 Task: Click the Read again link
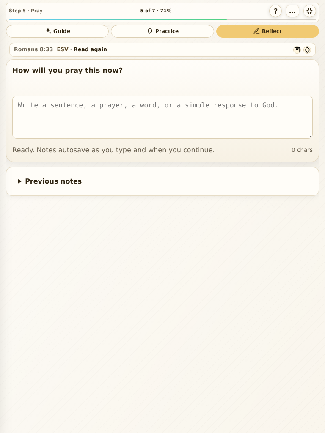pos(90,49)
